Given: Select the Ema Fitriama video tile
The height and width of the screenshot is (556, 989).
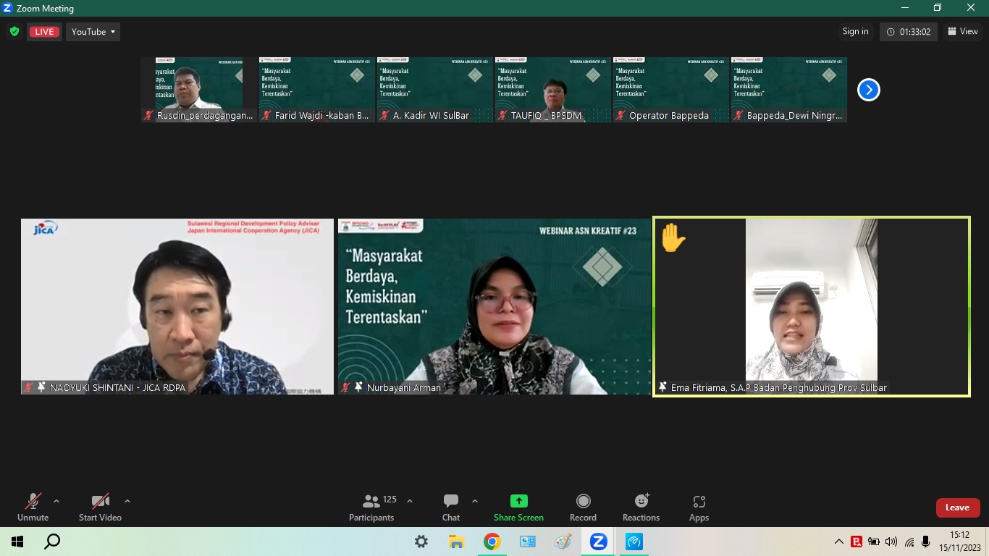Looking at the screenshot, I should click(811, 306).
